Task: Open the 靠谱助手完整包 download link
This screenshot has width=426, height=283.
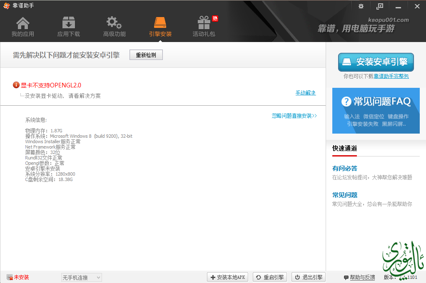Action: pos(391,76)
